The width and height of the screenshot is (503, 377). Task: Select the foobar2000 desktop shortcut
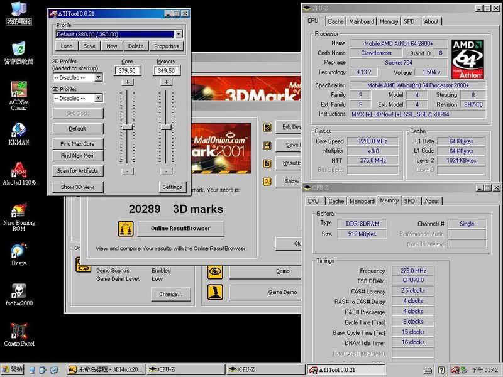tap(19, 295)
